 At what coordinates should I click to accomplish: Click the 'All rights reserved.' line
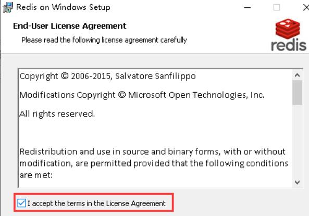click(57, 114)
